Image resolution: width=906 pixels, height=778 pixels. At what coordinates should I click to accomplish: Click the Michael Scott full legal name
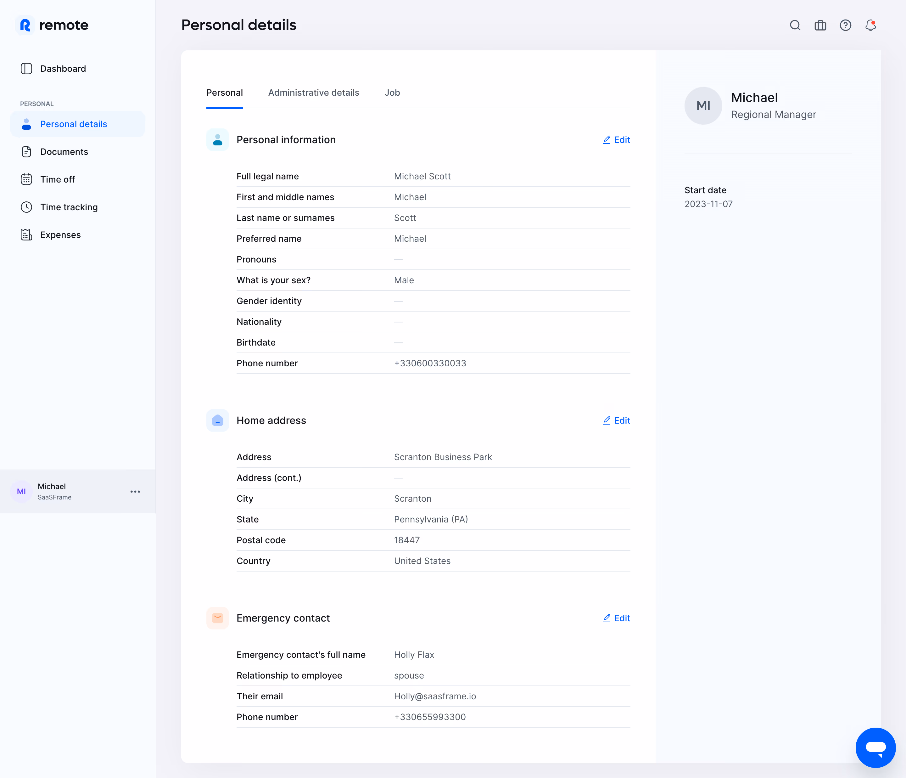click(x=422, y=176)
